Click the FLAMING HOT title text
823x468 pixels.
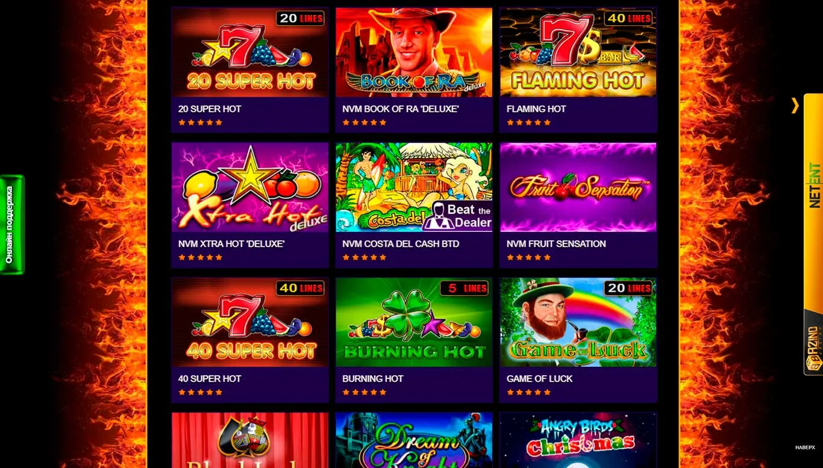pos(536,109)
